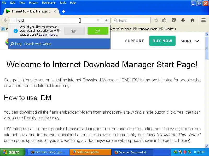Open a new tab with plus button
The width and height of the screenshot is (209, 156).
point(63,11)
